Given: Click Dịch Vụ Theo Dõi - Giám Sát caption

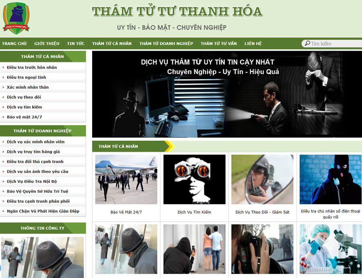Looking at the screenshot, I should [x=263, y=212].
